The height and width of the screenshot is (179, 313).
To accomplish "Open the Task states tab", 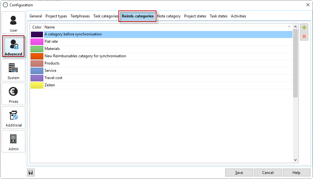I will pos(219,16).
